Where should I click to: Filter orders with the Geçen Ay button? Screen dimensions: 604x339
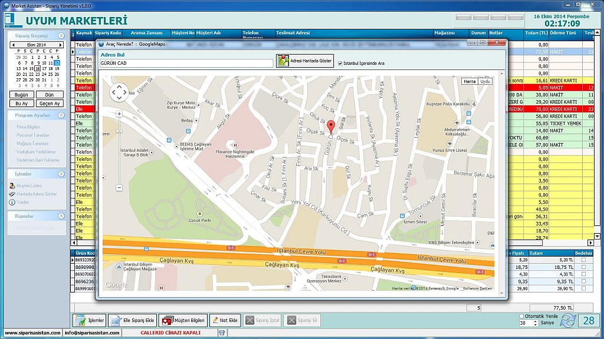(50, 104)
